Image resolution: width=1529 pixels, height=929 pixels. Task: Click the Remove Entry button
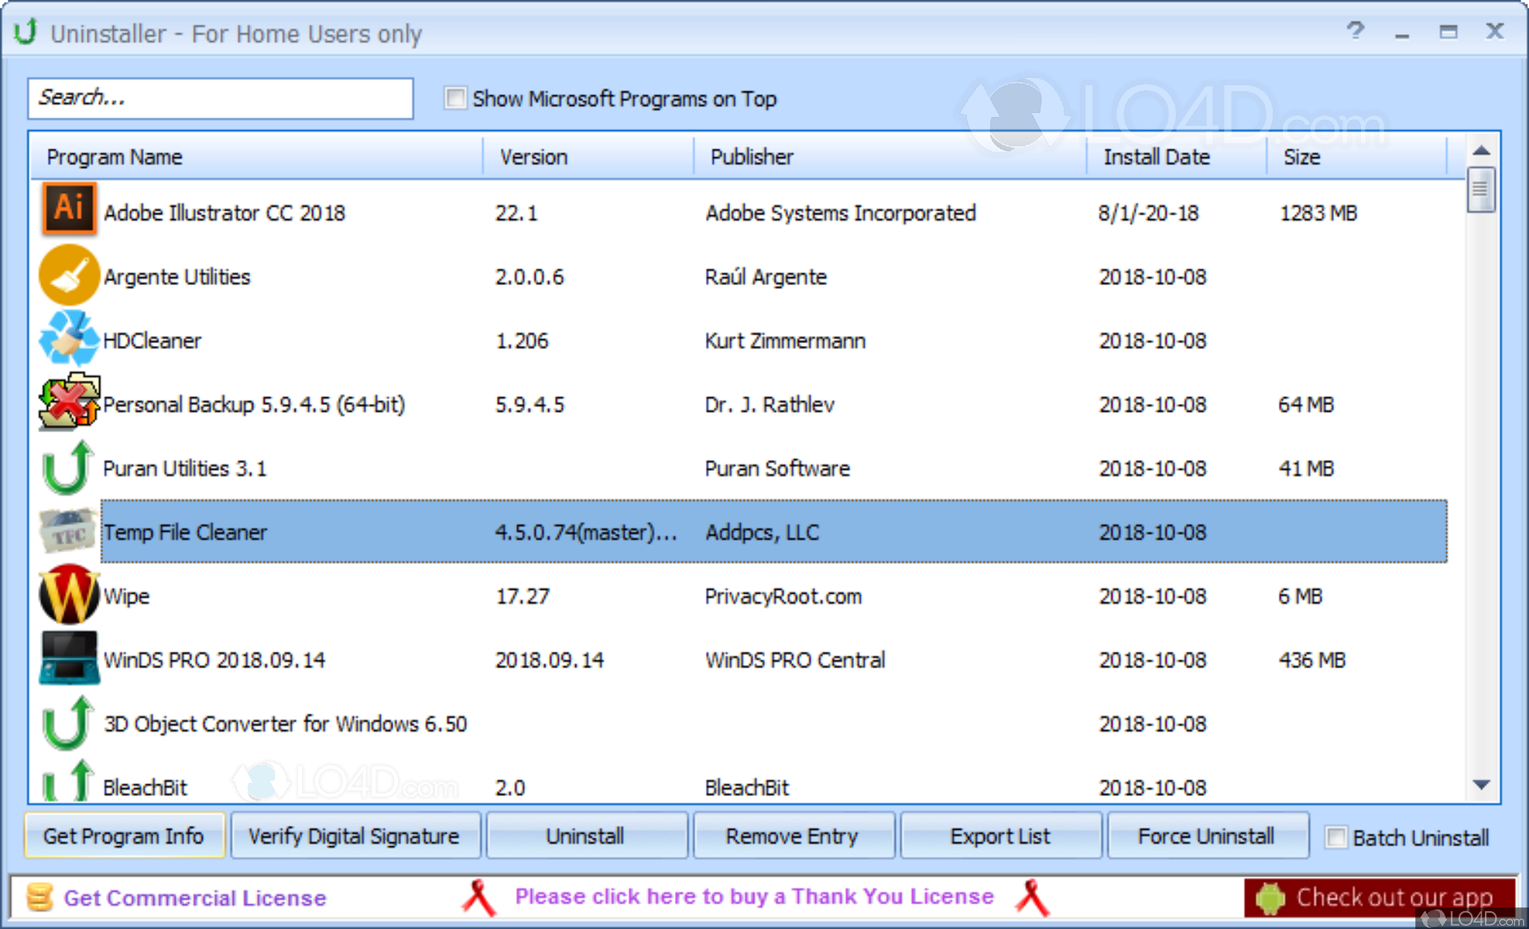click(793, 836)
